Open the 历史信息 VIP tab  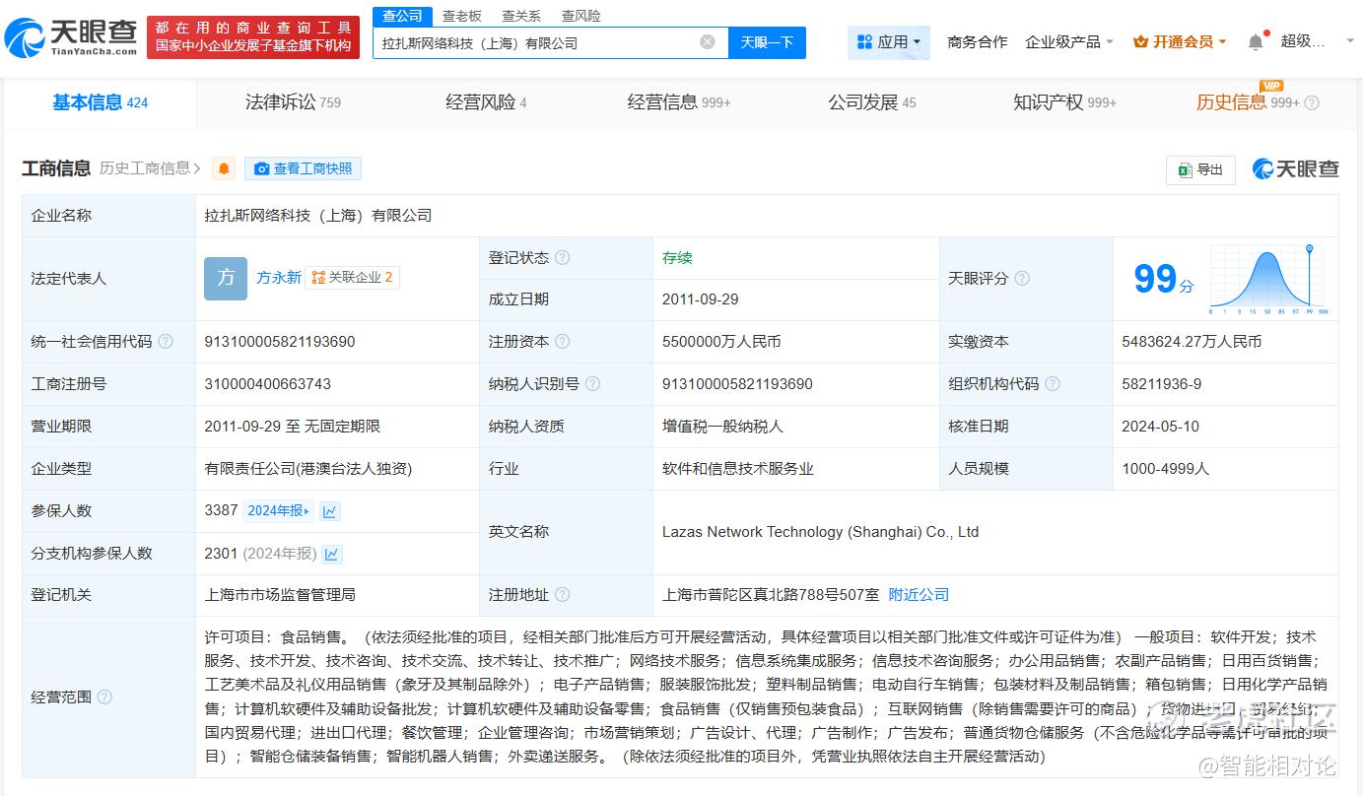click(1248, 102)
